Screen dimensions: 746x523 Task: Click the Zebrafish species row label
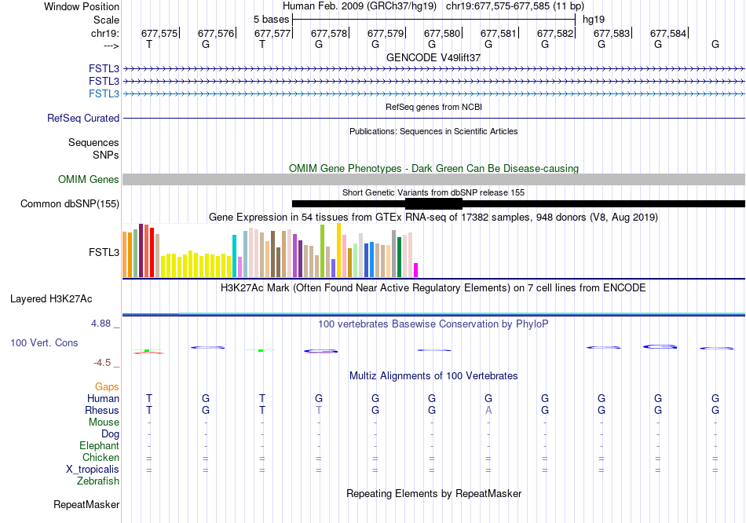tap(98, 481)
